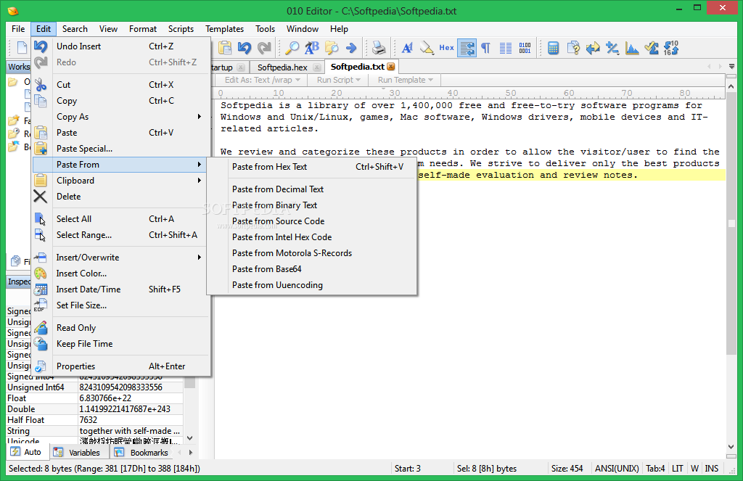743x481 pixels.
Task: Choose Select Range... menu entry
Action: coord(121,235)
